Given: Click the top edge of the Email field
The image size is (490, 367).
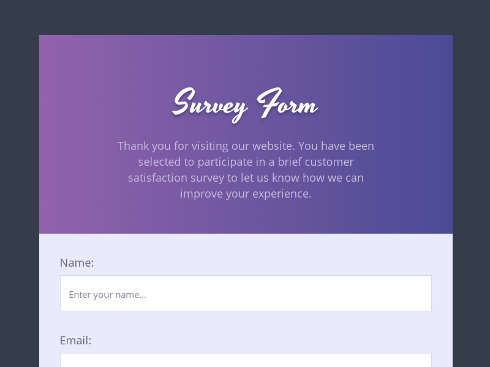Looking at the screenshot, I should pyautogui.click(x=245, y=358).
